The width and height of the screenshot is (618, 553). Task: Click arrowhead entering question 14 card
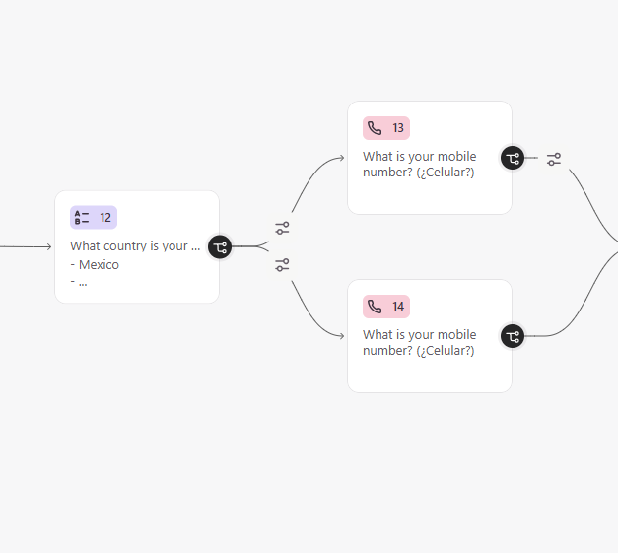[340, 336]
